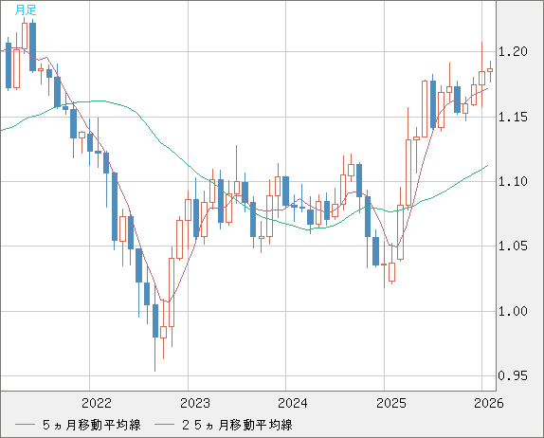Click the ２５ヵ月移動平均線 legend text
544x438 pixels.
(237, 425)
